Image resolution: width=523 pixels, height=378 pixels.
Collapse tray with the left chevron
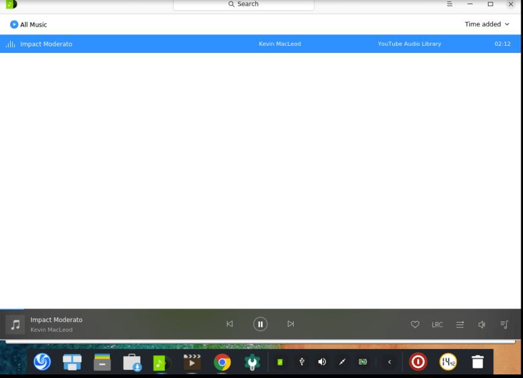[389, 362]
